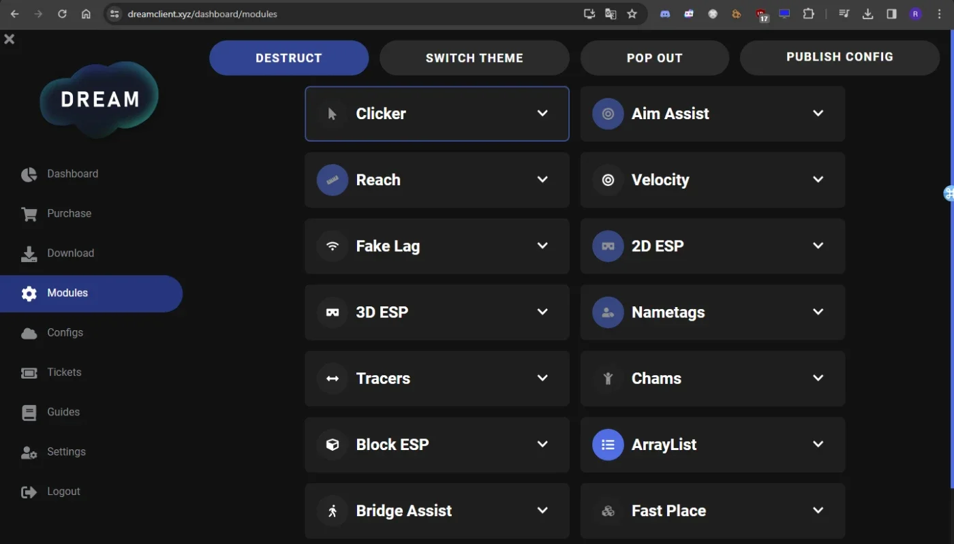Toggle the Aim Assist target icon
The height and width of the screenshot is (544, 954).
point(608,114)
